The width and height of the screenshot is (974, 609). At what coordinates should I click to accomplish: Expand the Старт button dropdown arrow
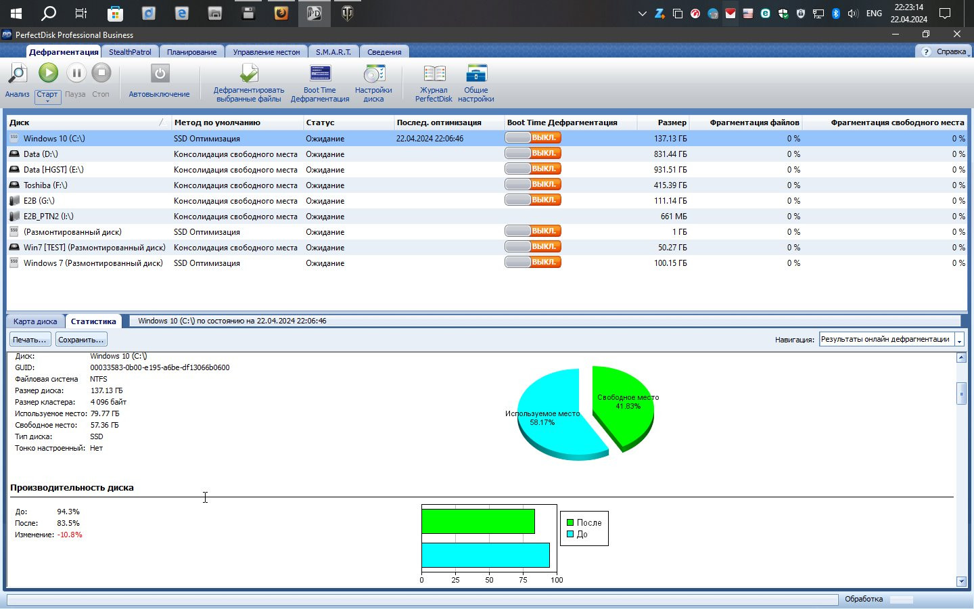click(x=47, y=101)
